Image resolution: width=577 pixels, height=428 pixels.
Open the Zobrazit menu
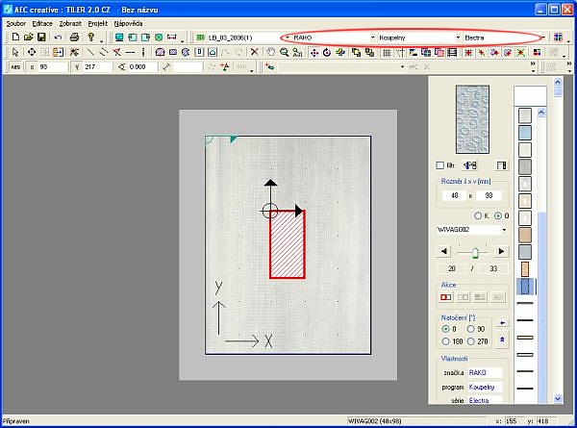coord(70,23)
